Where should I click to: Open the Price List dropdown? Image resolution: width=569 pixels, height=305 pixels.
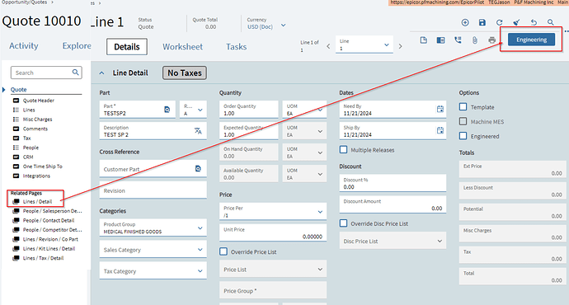point(320,269)
